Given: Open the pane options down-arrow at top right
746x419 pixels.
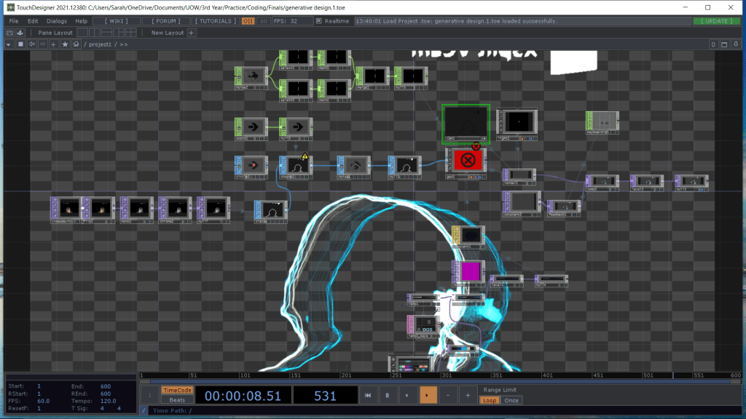Looking at the screenshot, I should point(737,44).
